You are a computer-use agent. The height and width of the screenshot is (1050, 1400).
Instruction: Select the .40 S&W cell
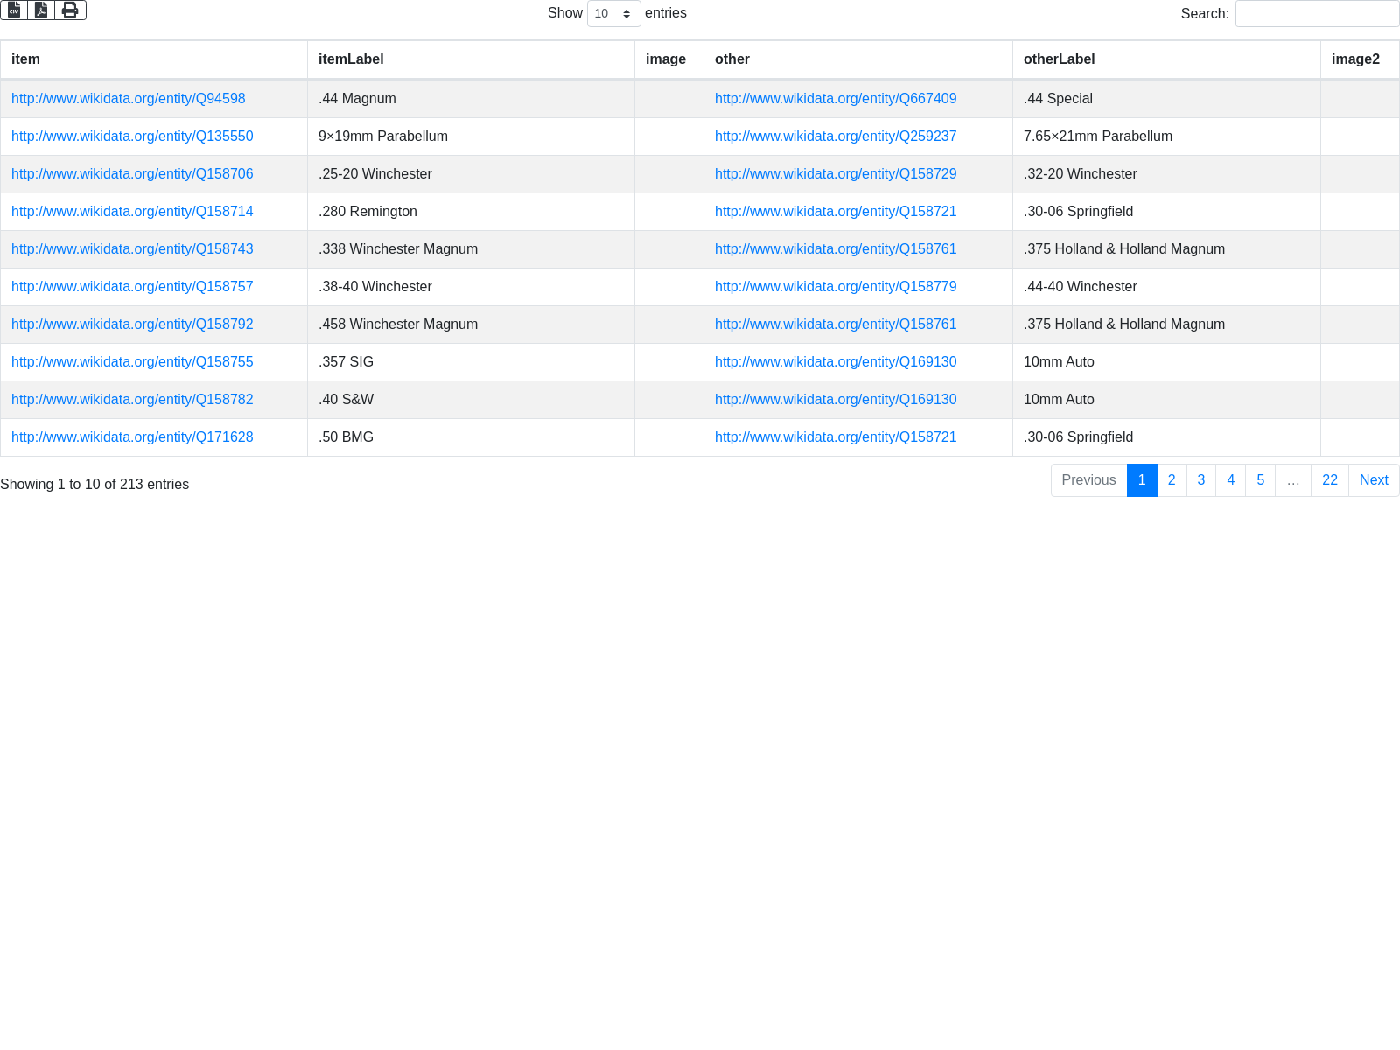471,400
